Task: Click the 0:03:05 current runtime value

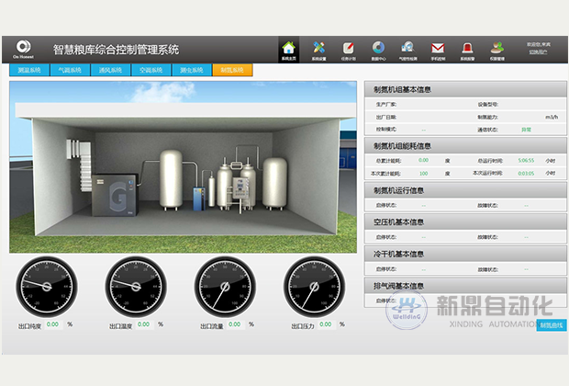Action: click(x=526, y=174)
